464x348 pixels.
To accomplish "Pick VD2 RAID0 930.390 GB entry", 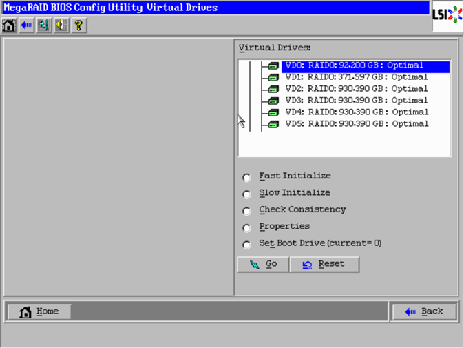I will [x=356, y=89].
